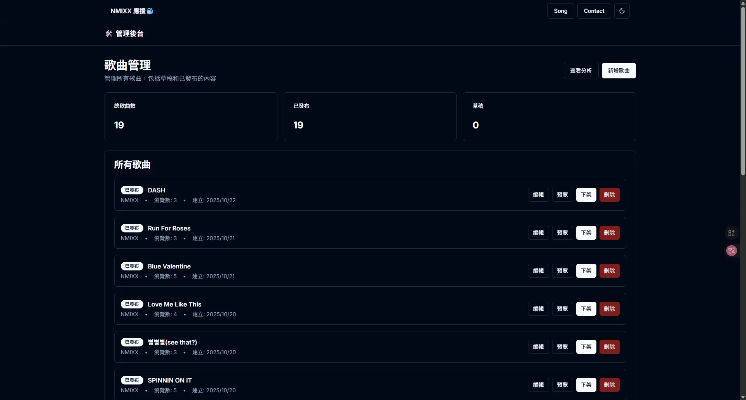Click the 查看分析 button
The width and height of the screenshot is (746, 400).
click(580, 71)
